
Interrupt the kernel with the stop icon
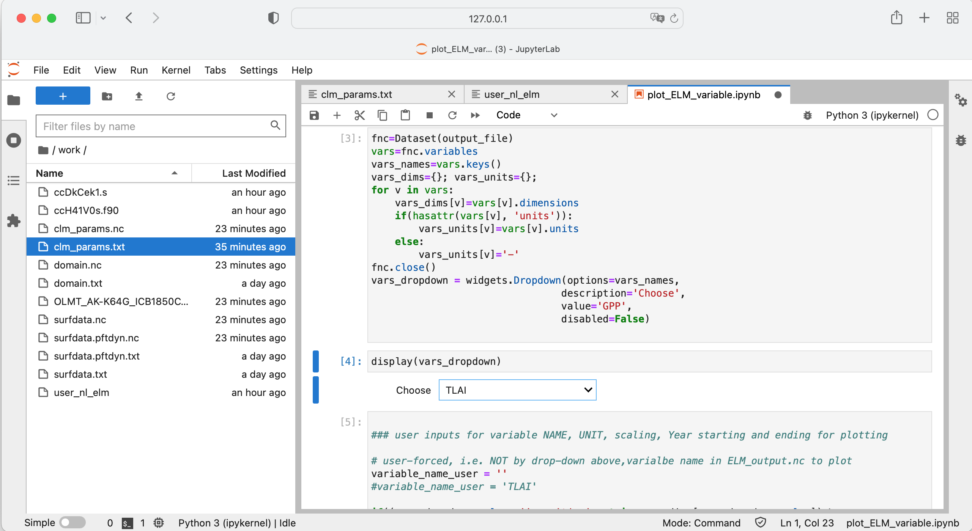429,115
